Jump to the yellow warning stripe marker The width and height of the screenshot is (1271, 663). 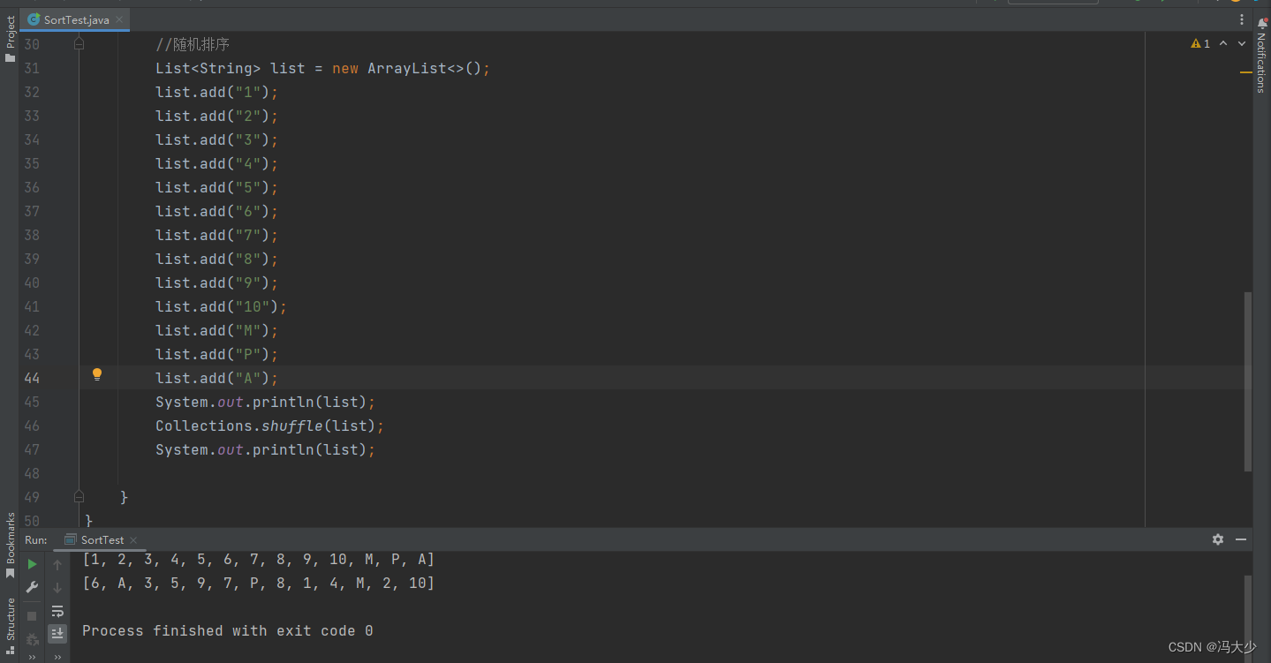tap(1245, 72)
